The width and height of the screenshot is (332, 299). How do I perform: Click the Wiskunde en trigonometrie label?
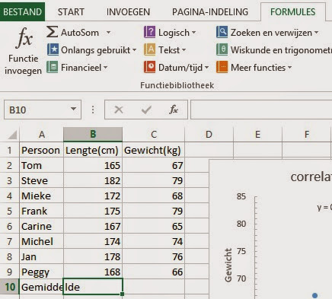pos(281,50)
